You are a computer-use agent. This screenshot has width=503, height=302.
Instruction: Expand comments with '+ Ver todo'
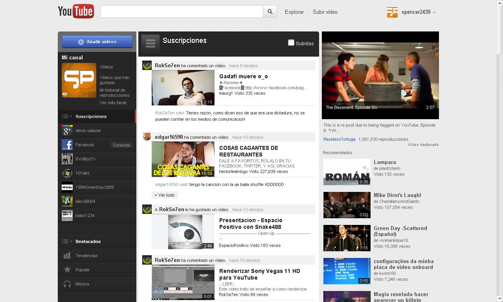pyautogui.click(x=165, y=195)
